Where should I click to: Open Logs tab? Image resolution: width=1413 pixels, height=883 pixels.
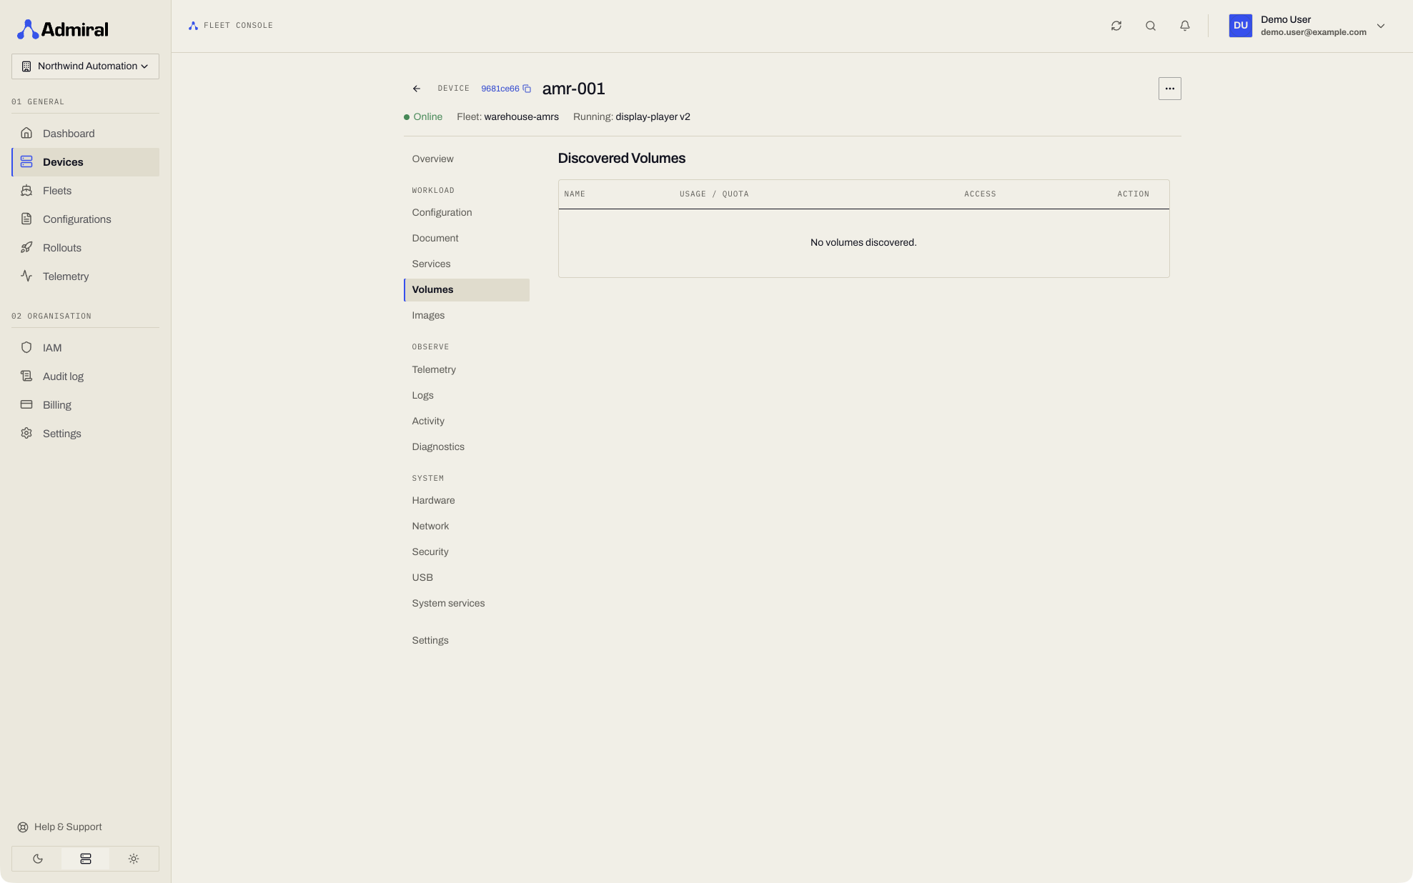(x=467, y=396)
